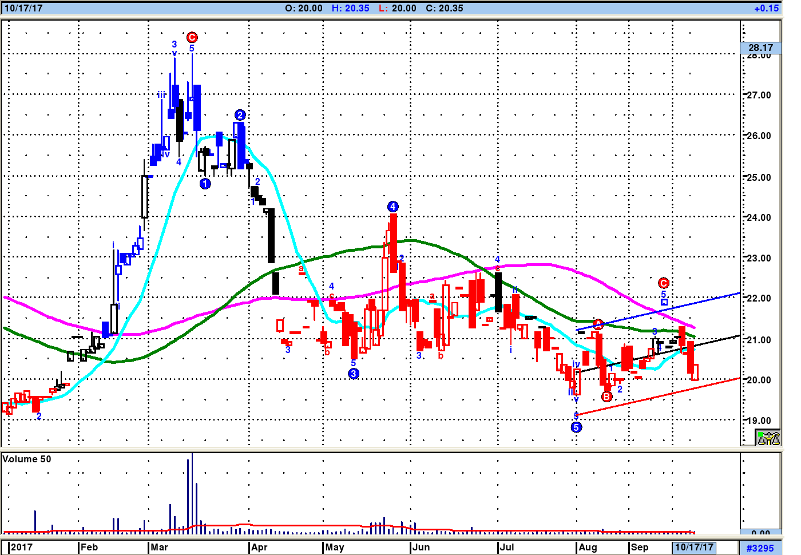Select the highlighted 10/17/17 date on time axis
This screenshot has width=801, height=555.
694,547
